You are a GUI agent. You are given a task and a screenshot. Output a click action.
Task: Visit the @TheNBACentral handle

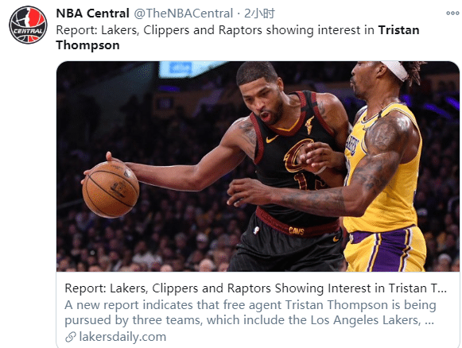point(183,14)
